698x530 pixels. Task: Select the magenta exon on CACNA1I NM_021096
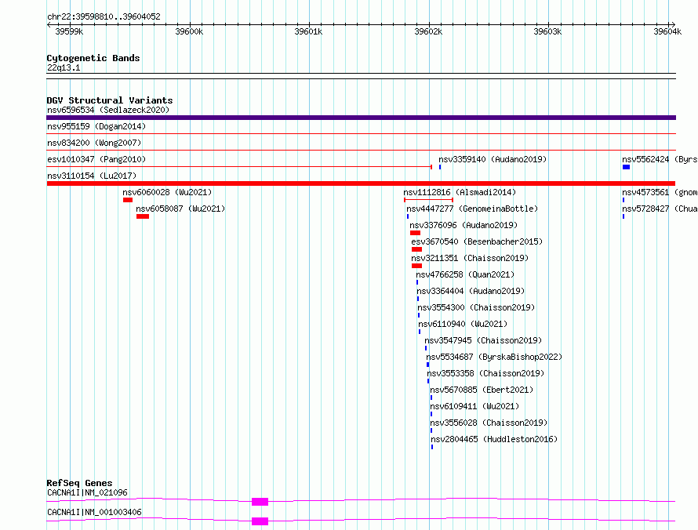(260, 502)
